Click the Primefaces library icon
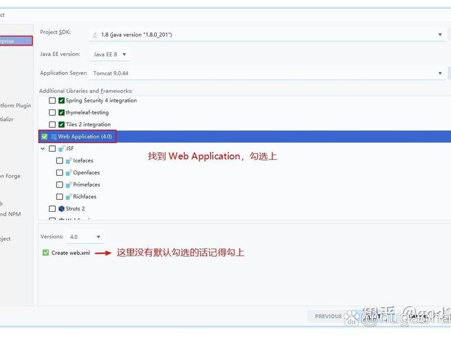 (68, 185)
